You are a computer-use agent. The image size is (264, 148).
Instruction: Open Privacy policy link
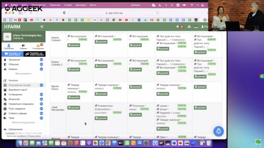pos(34,136)
